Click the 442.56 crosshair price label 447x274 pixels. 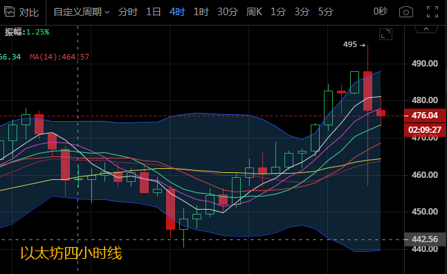point(425,239)
